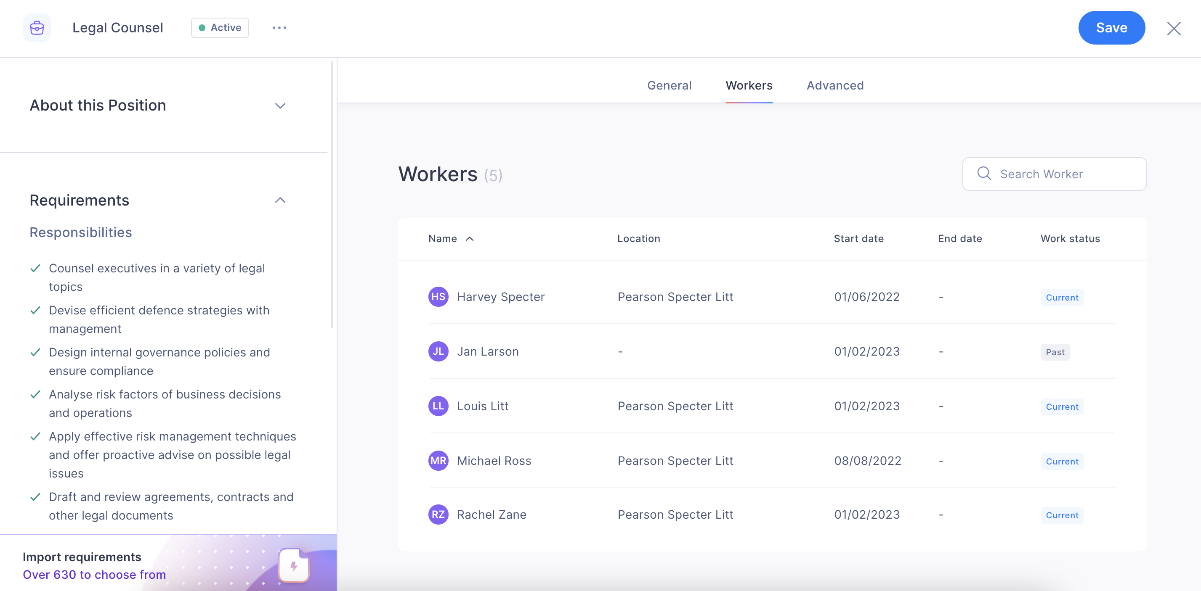
Task: Click the briefcase position icon
Action: pos(37,28)
